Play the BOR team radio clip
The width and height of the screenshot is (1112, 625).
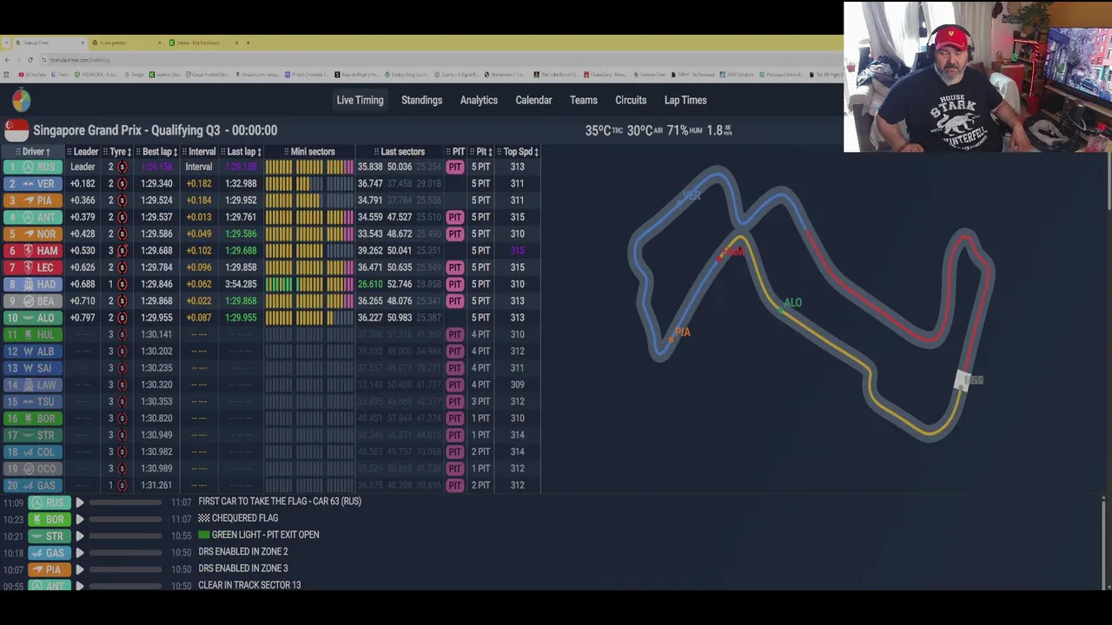pos(80,519)
